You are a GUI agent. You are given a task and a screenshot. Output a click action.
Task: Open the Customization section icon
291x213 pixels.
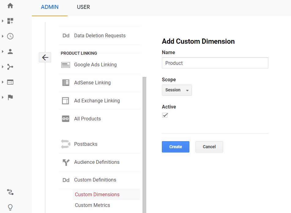(10, 21)
